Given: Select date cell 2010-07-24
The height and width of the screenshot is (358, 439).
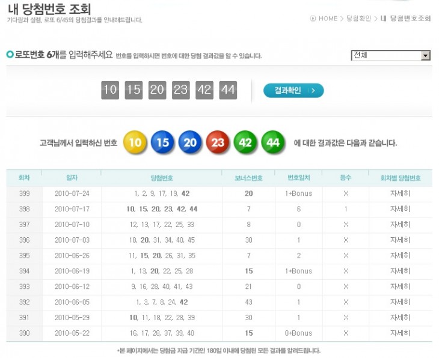Looking at the screenshot, I should (x=72, y=193).
